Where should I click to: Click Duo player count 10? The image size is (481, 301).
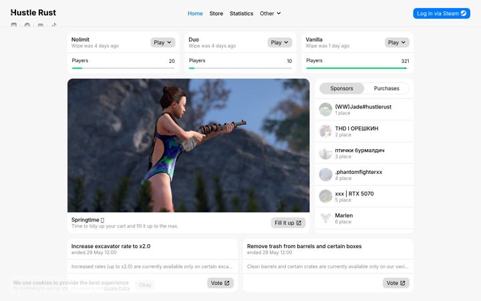click(289, 61)
